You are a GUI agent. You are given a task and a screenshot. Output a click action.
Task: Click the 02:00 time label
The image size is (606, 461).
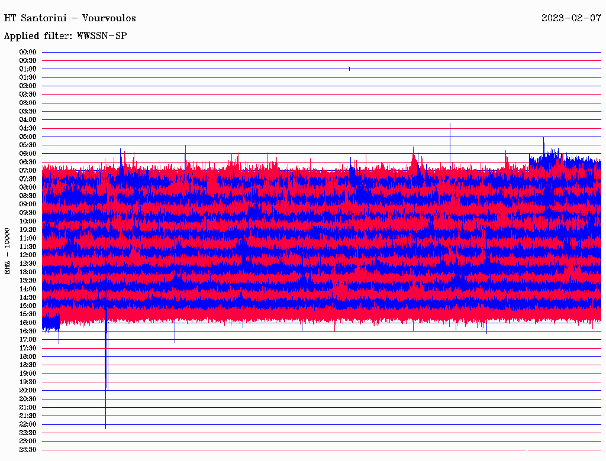(x=28, y=86)
